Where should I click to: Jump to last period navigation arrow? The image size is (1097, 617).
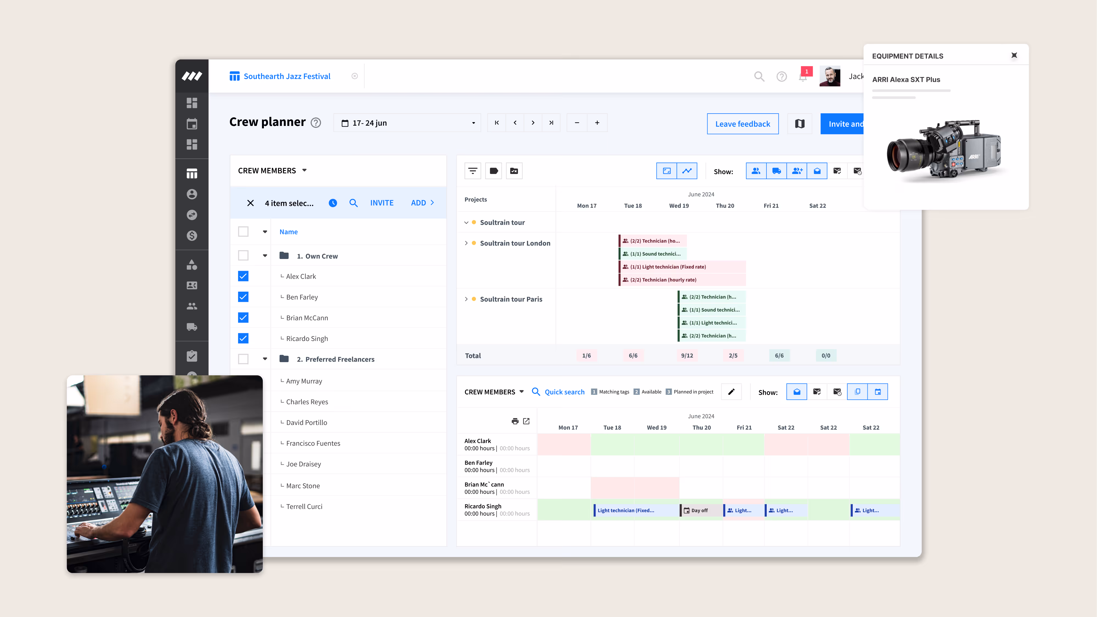click(551, 123)
